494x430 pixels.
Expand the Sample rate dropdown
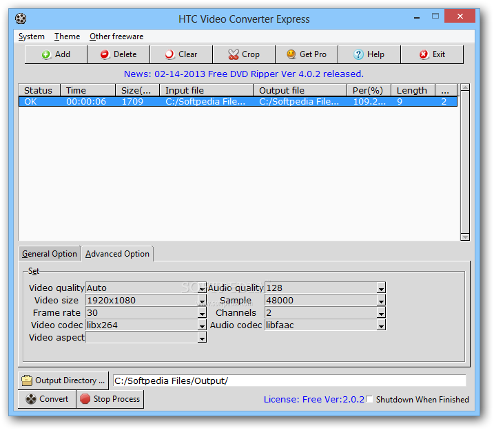pyautogui.click(x=381, y=301)
